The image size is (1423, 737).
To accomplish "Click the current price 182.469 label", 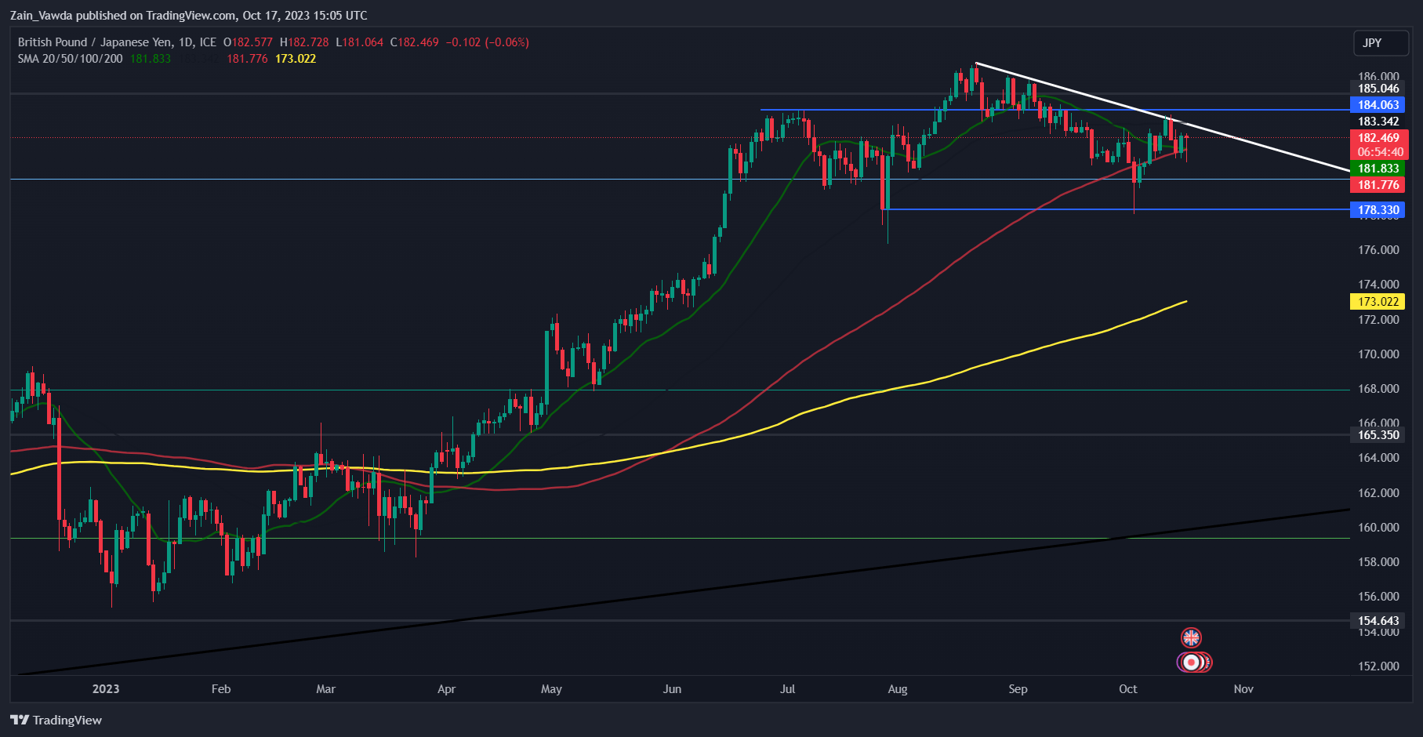I will [1378, 138].
